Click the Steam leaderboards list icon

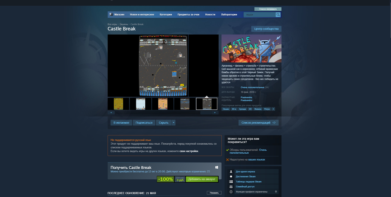coord(231,181)
